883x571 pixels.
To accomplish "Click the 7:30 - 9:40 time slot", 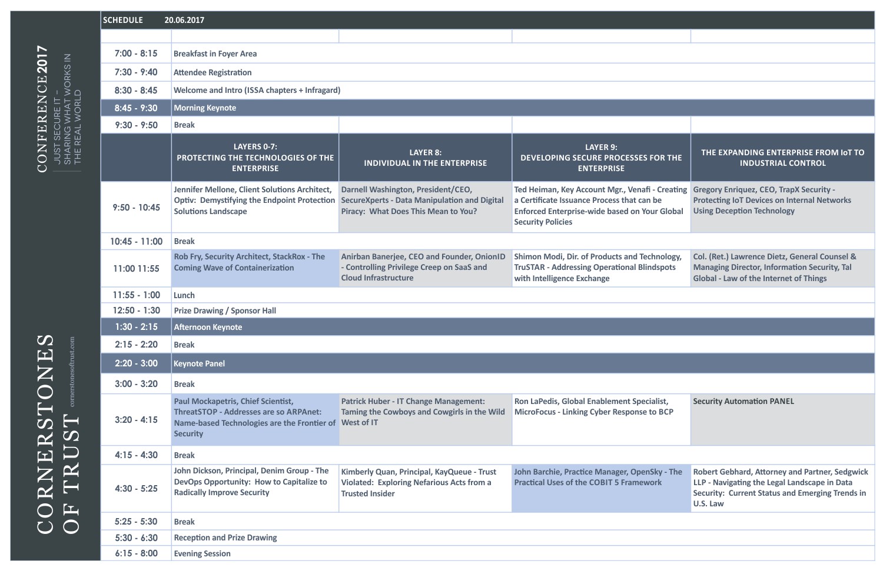I will point(136,72).
